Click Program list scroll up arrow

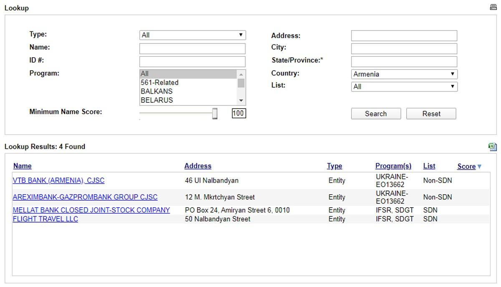coord(241,74)
